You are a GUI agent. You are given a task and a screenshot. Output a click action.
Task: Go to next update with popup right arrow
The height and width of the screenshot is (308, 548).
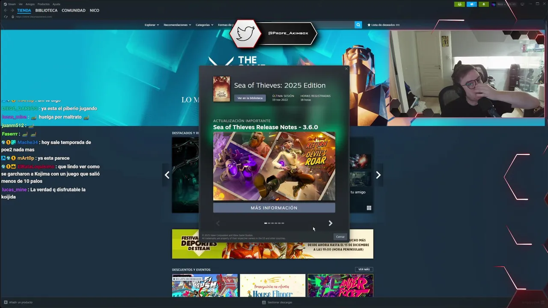pos(330,223)
